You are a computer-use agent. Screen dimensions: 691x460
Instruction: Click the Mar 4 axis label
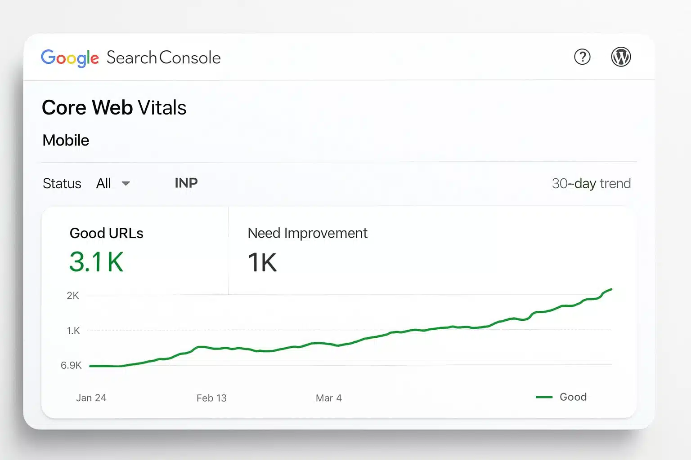(x=329, y=398)
